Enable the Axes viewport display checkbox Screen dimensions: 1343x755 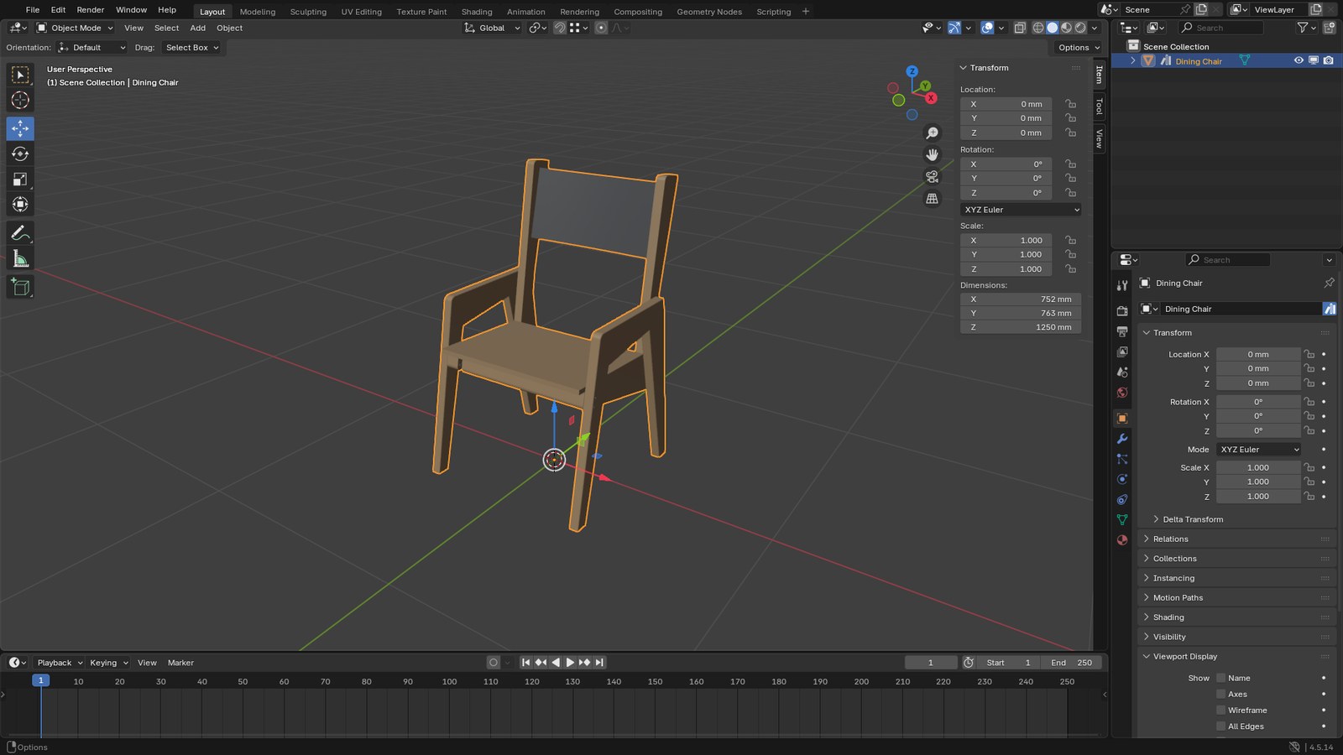[x=1220, y=694]
